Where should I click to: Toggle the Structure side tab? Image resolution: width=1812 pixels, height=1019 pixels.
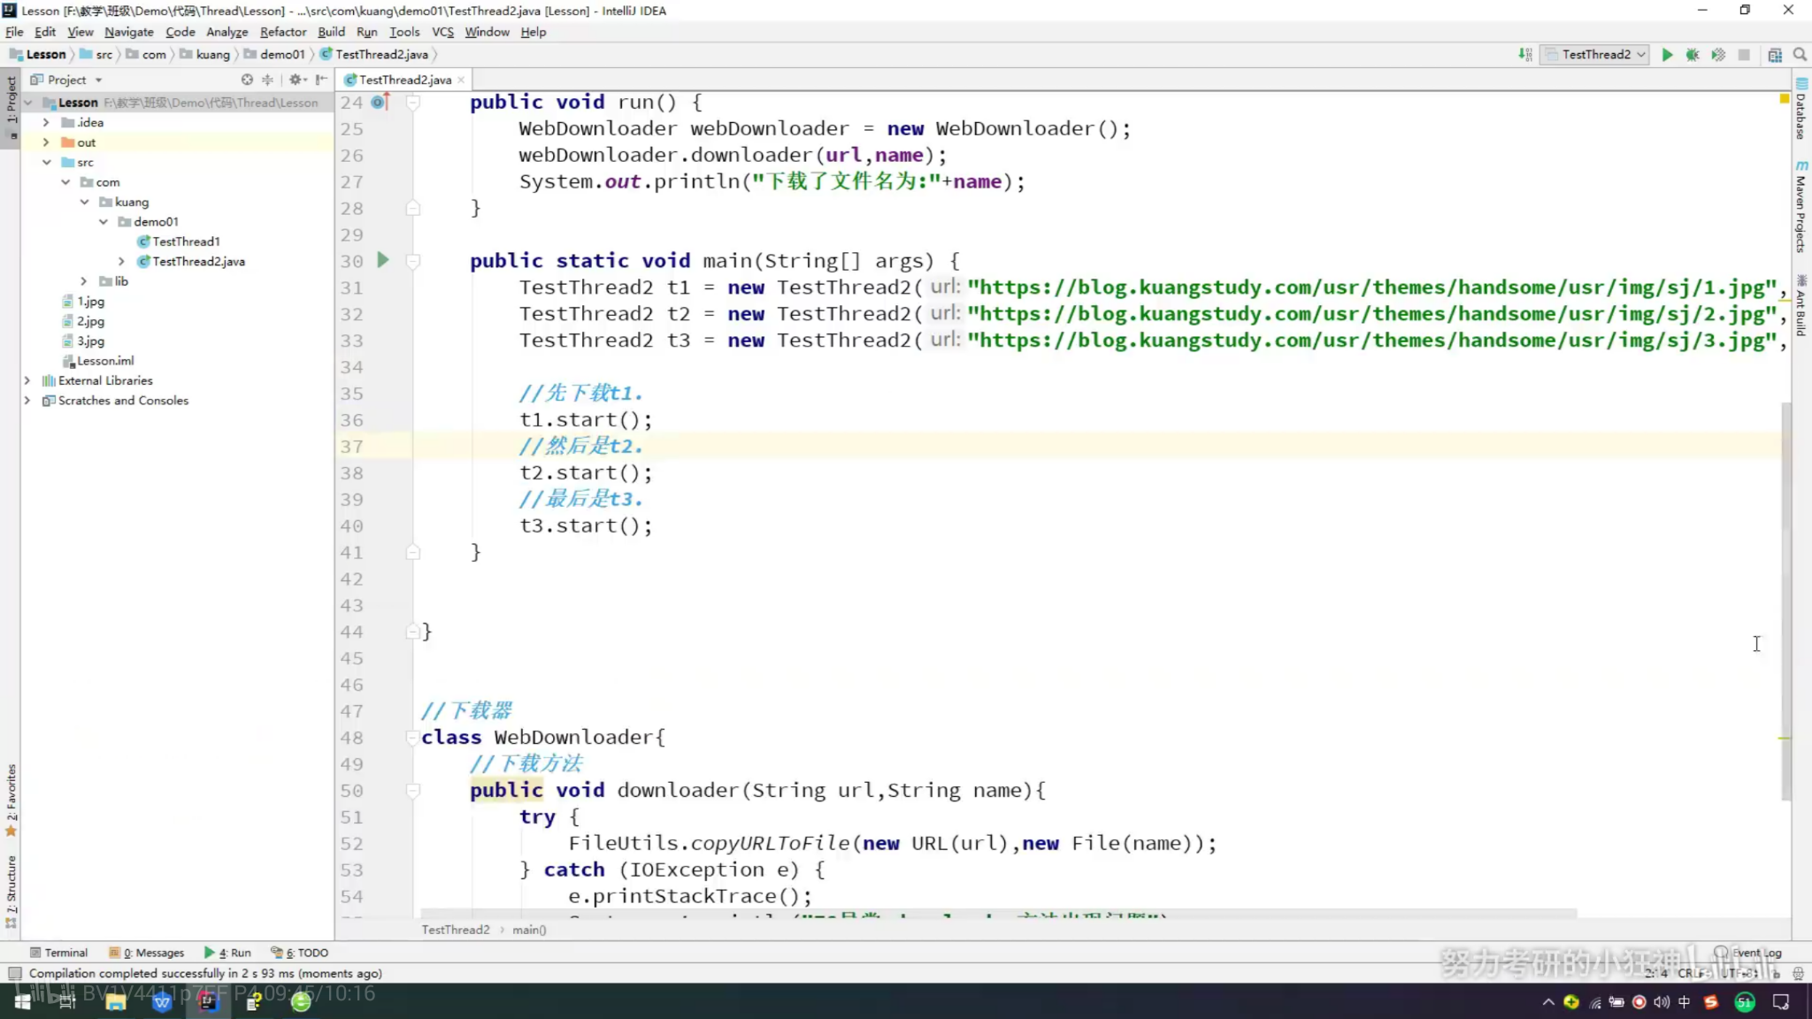click(11, 892)
